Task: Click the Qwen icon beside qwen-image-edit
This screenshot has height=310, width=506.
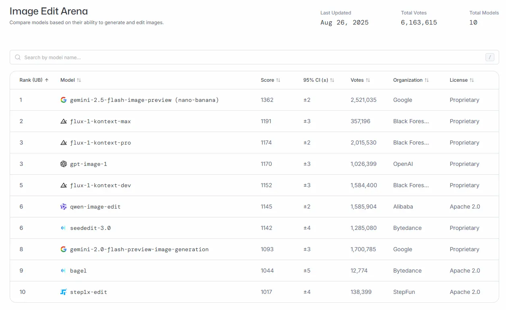Action: (64, 207)
